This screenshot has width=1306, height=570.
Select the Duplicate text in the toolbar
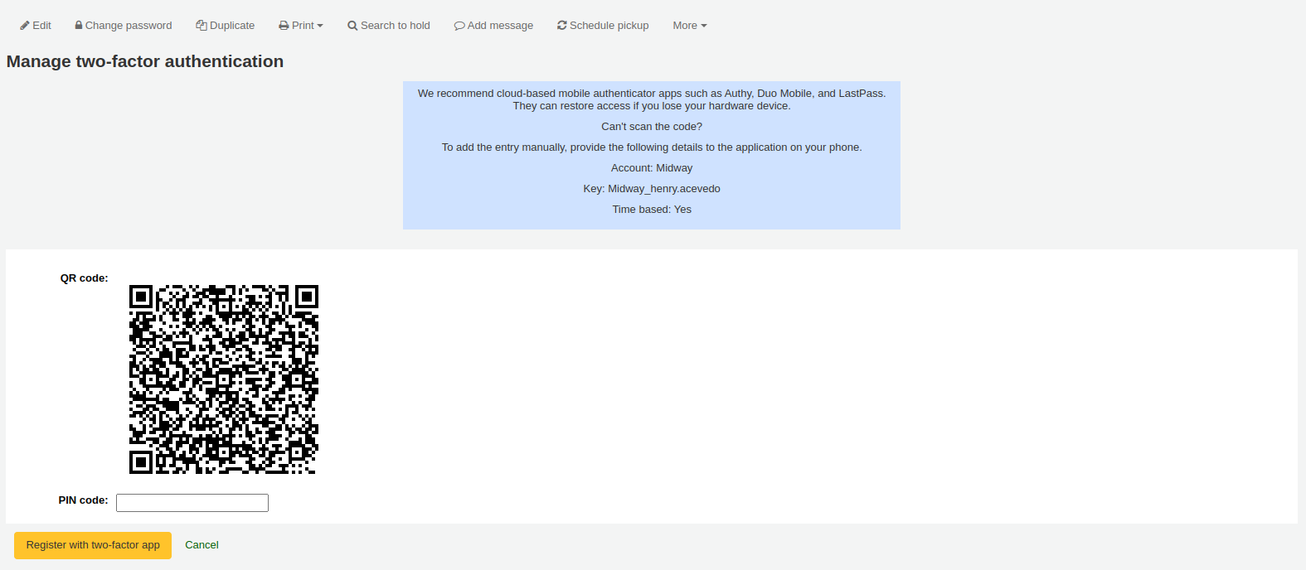click(x=232, y=26)
